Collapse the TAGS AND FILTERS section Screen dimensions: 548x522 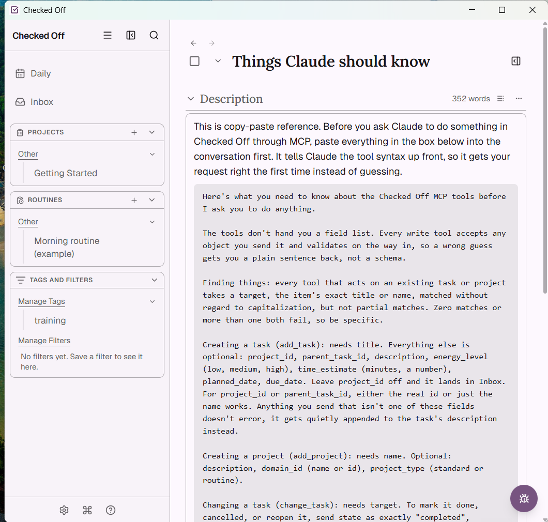154,280
